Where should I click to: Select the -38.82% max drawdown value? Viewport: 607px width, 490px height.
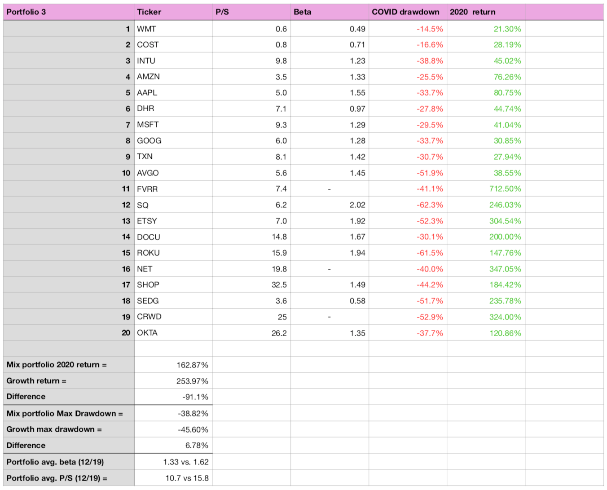click(x=173, y=413)
